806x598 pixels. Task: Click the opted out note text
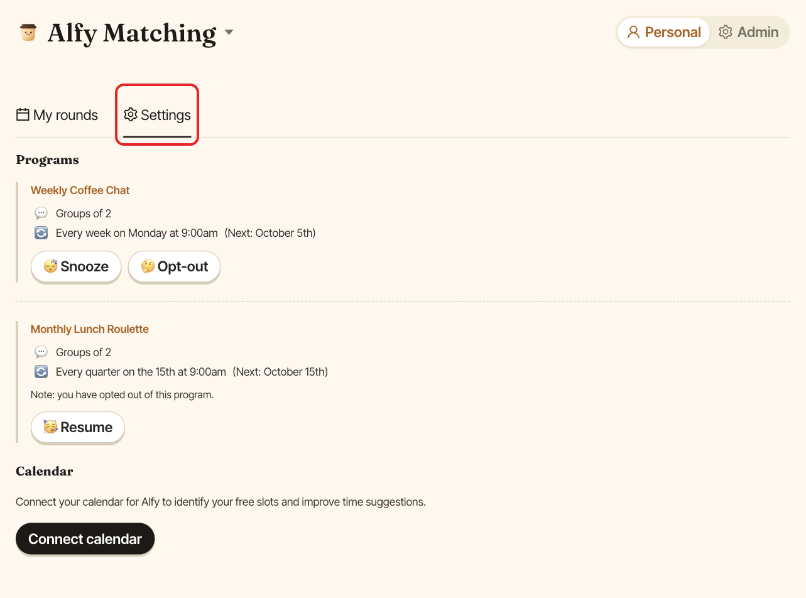click(123, 395)
